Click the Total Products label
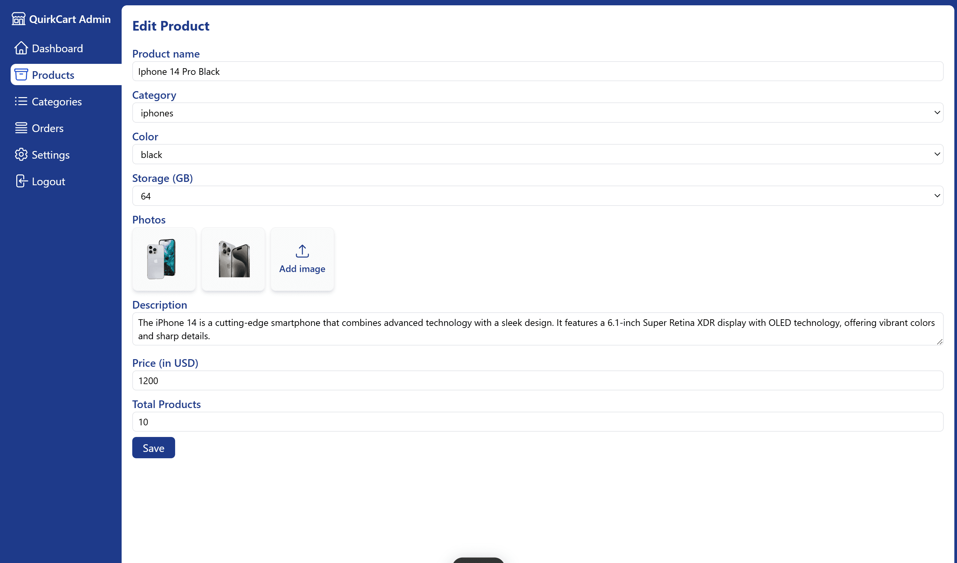957x563 pixels. point(166,404)
